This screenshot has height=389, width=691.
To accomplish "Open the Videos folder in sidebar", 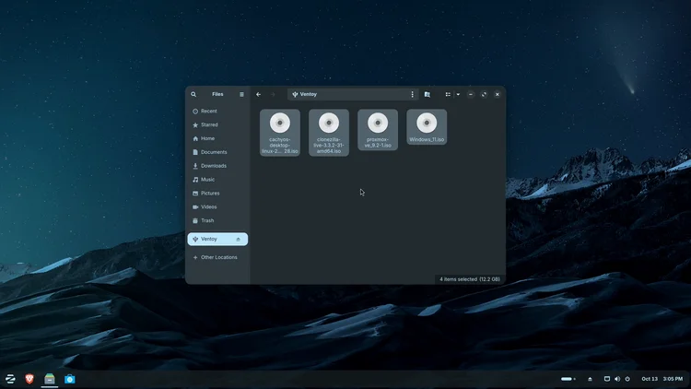I will pos(217,206).
